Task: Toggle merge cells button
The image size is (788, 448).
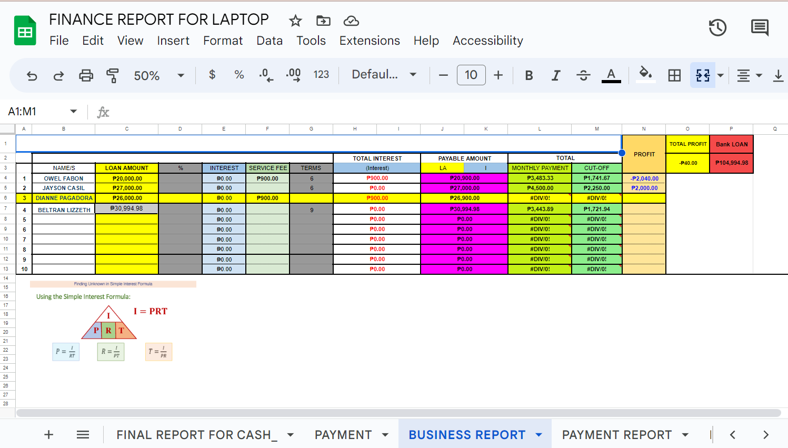Action: click(x=703, y=75)
